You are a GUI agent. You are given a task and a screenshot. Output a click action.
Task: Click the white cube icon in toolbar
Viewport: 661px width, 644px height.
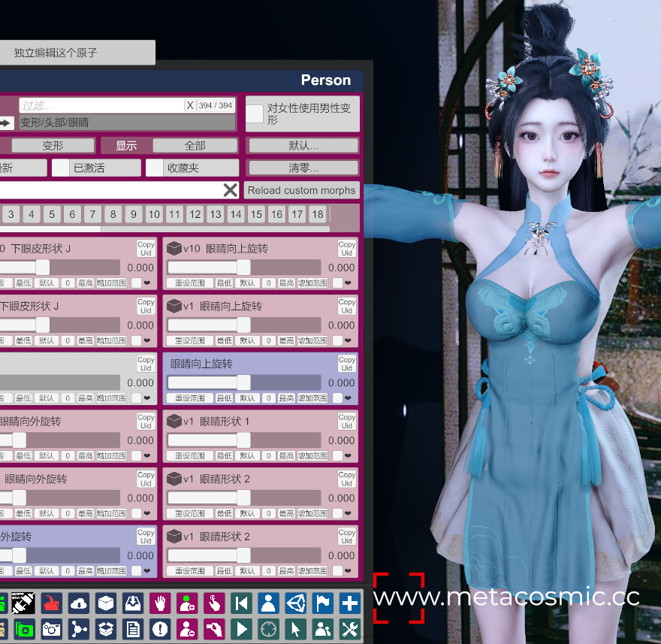(106, 603)
